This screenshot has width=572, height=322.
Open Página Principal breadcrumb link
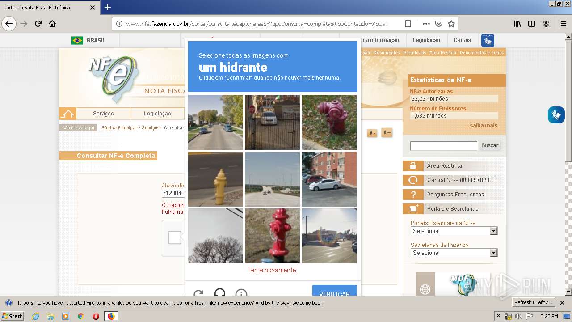coord(119,128)
